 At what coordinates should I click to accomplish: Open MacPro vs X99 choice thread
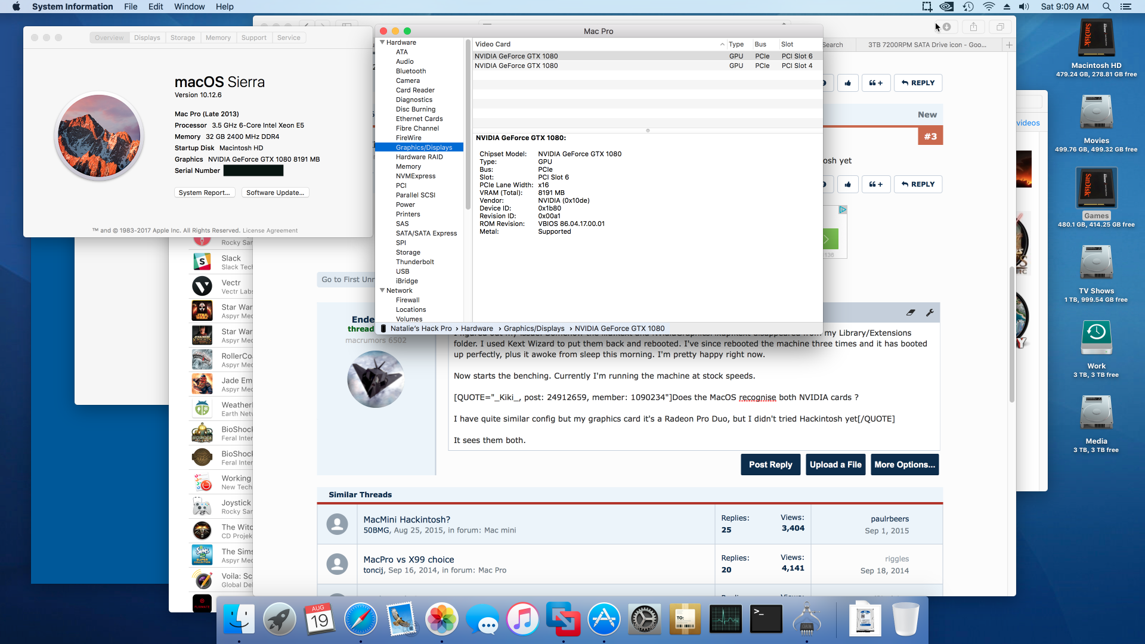click(409, 559)
